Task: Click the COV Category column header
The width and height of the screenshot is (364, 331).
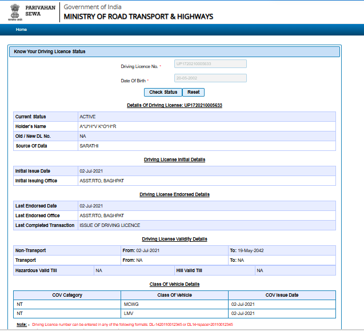Action: 67,295
